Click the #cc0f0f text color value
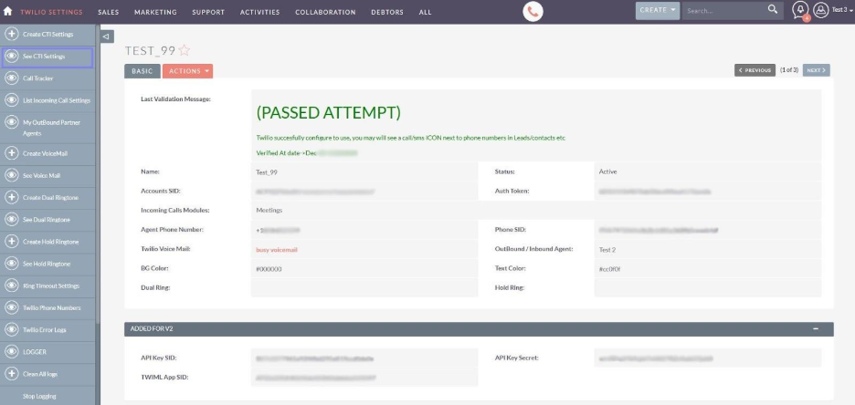The image size is (855, 405). (x=609, y=269)
